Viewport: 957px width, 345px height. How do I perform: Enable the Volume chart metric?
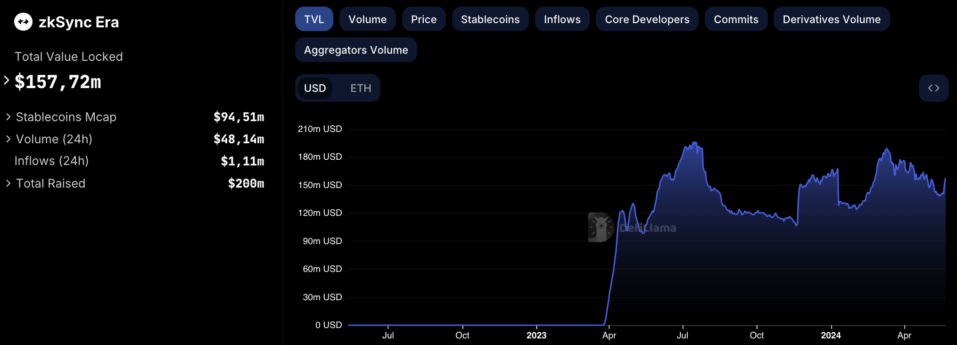[367, 19]
